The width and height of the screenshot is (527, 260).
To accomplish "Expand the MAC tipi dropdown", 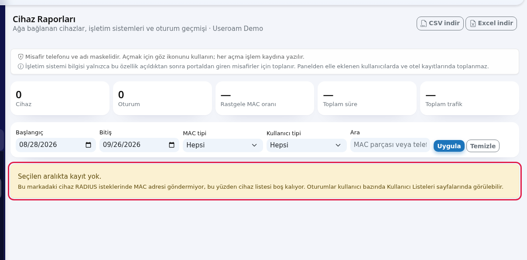I will [x=222, y=145].
